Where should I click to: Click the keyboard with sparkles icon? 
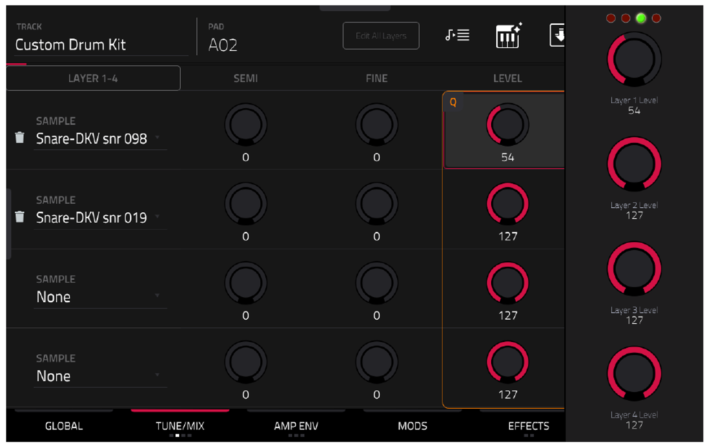pos(508,35)
